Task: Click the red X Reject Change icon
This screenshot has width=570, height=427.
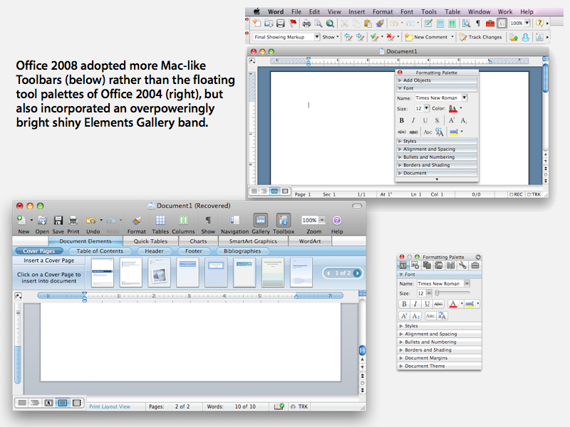Action: pos(390,37)
